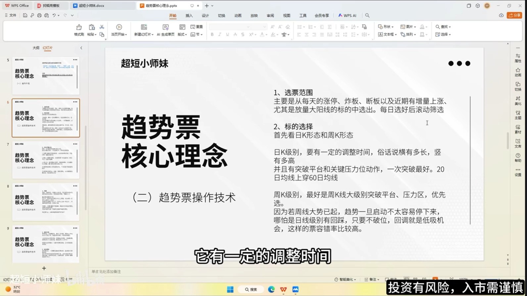Image resolution: width=527 pixels, height=296 pixels.
Task: Open the 视图 (View) ribbon tab
Action: tap(286, 16)
